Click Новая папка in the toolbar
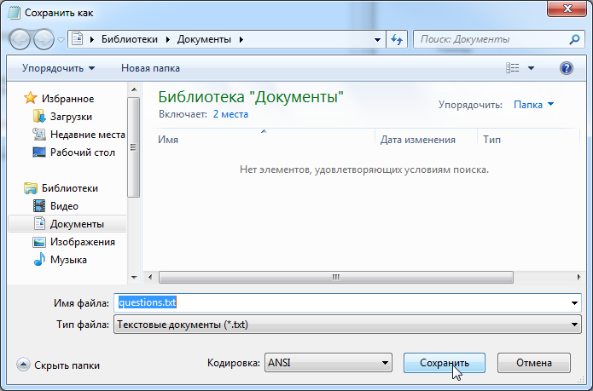The height and width of the screenshot is (391, 593). (x=149, y=68)
